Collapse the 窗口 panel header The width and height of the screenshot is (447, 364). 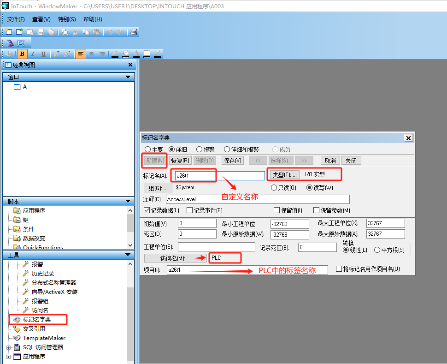128,77
